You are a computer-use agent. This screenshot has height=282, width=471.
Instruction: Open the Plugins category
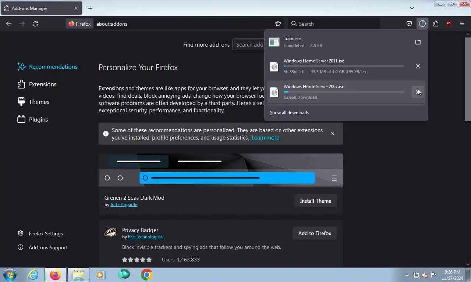(x=33, y=119)
